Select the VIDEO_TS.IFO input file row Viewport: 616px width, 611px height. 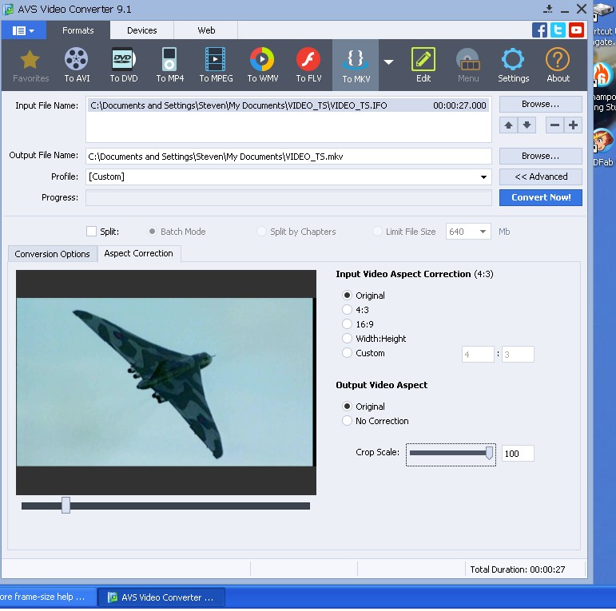288,105
